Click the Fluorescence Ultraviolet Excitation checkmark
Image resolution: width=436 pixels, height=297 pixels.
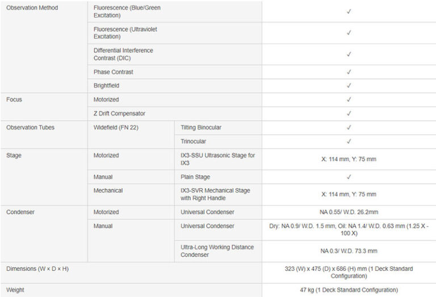tap(349, 33)
